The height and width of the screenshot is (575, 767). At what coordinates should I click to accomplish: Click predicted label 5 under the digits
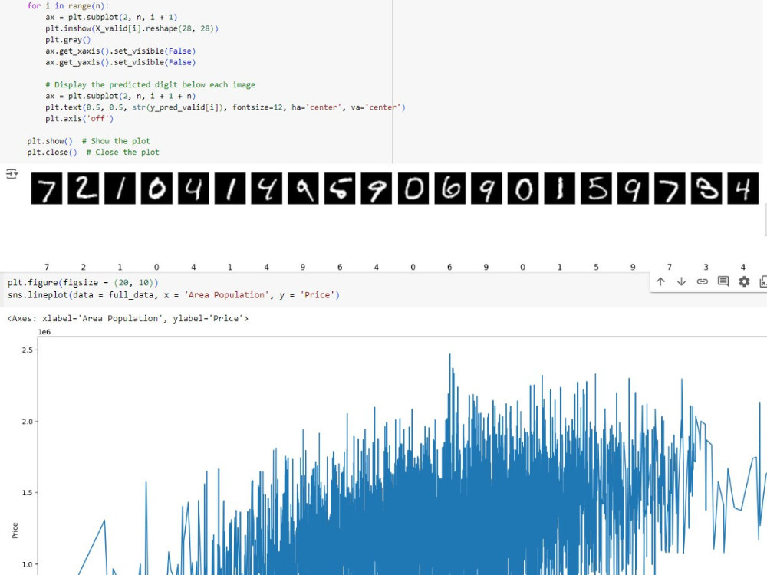pos(596,267)
